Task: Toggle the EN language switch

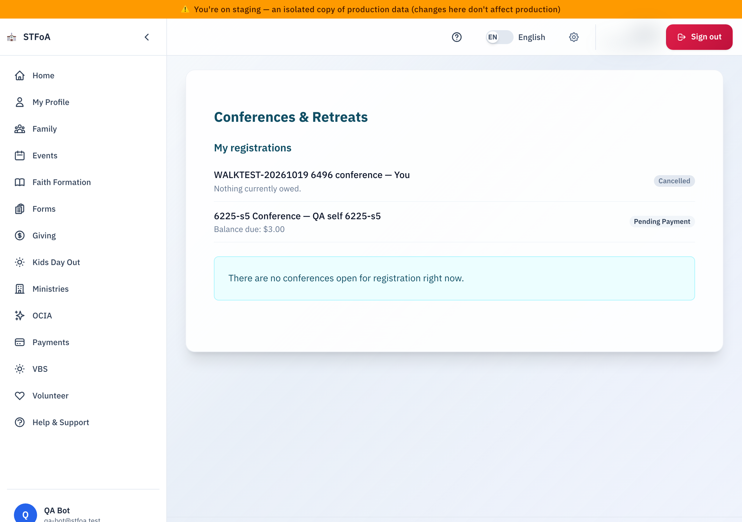Action: 499,37
